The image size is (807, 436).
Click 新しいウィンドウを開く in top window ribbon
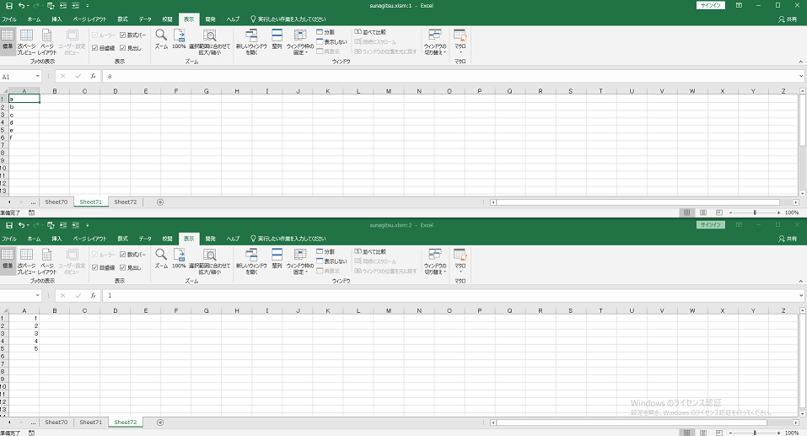pos(251,42)
